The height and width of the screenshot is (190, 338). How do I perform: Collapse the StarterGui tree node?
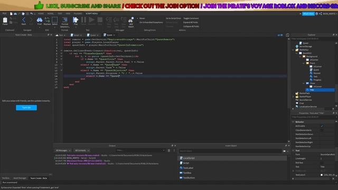coord(293,50)
